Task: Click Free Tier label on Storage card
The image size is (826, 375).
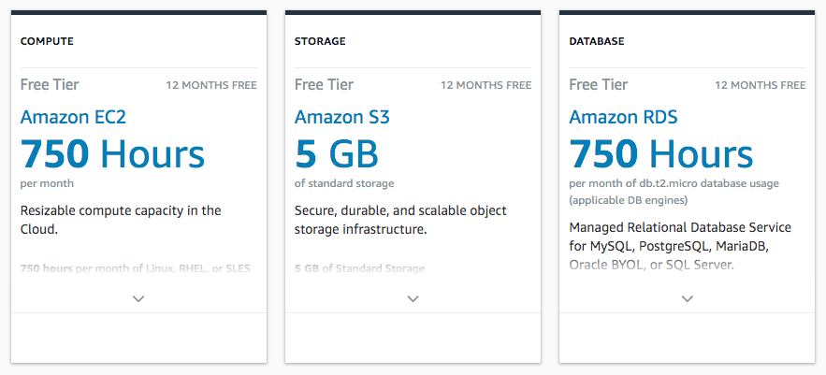Action: click(x=324, y=85)
